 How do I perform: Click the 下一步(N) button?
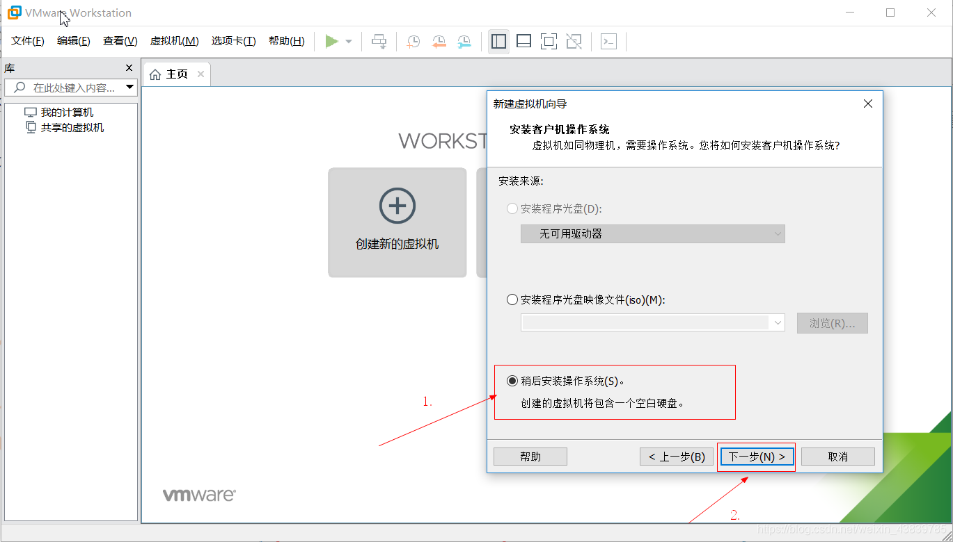click(756, 457)
